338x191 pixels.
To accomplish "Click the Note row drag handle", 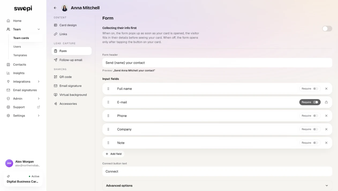I will 108,143.
